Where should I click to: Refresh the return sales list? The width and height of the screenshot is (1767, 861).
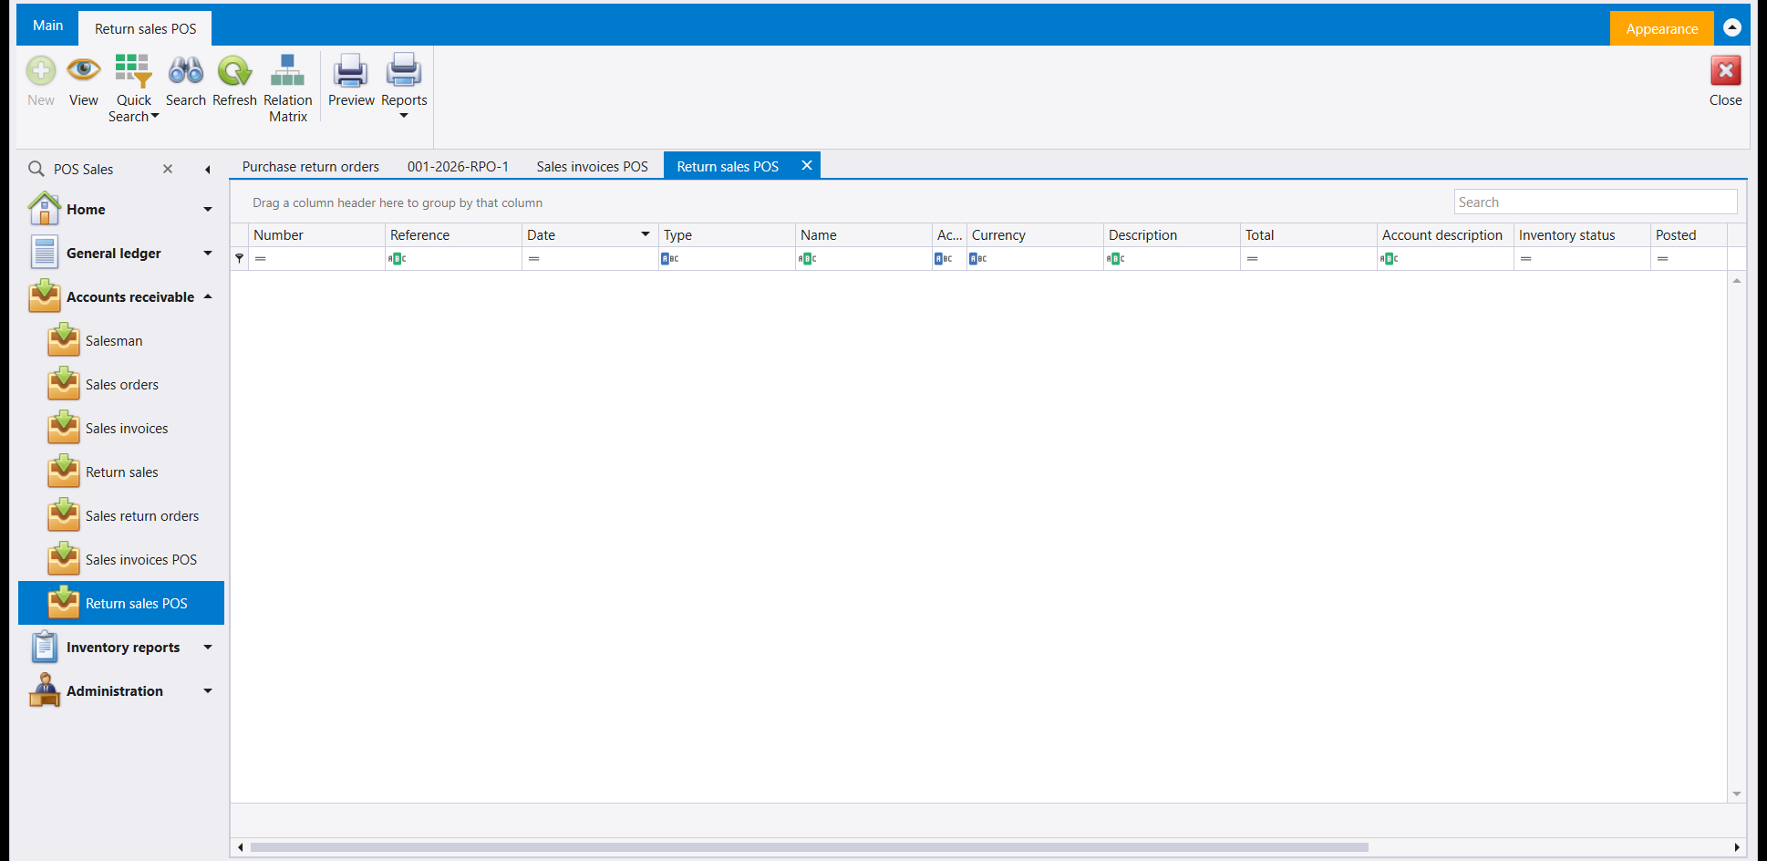(x=234, y=80)
